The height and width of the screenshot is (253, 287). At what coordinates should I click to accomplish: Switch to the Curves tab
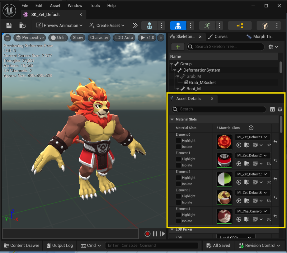tap(218, 37)
